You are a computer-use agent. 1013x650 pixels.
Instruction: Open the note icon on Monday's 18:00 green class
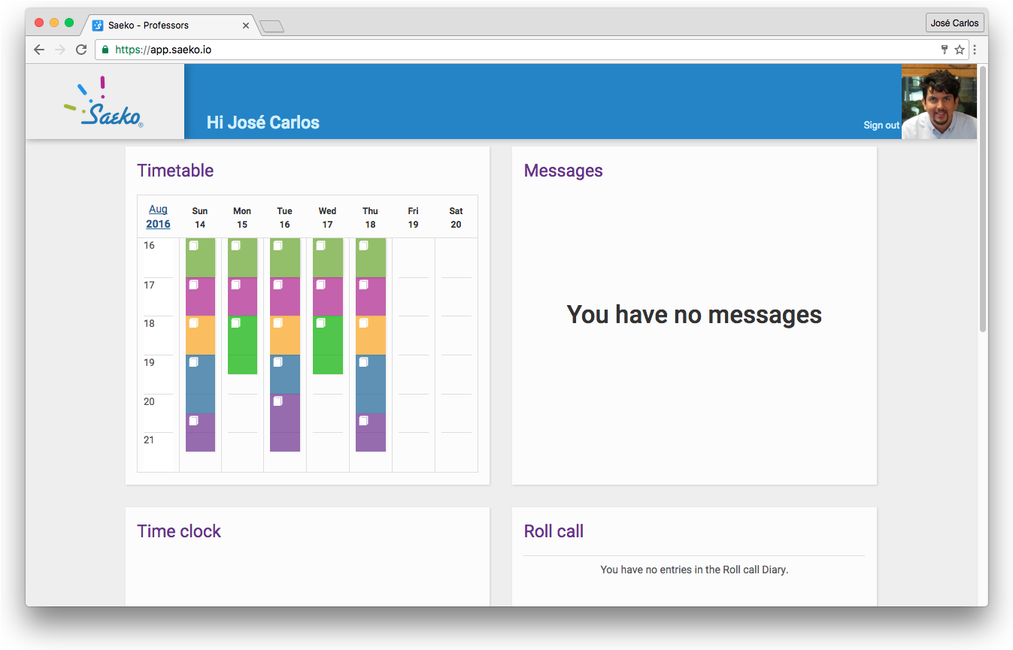click(236, 323)
